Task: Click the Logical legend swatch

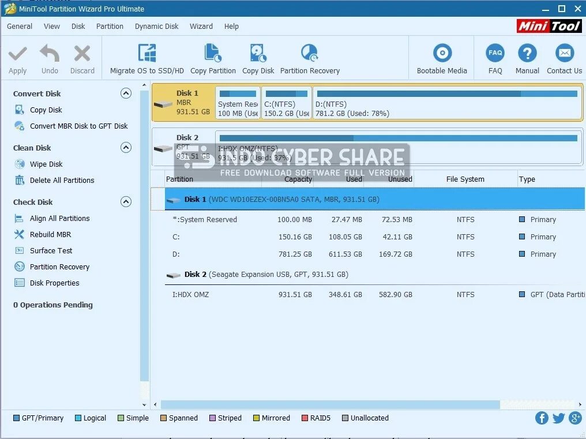Action: tap(78, 418)
